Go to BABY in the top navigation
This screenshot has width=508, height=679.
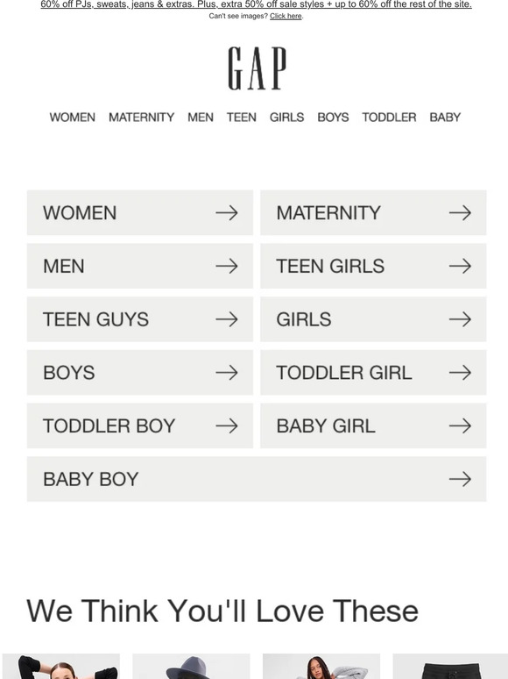pyautogui.click(x=445, y=118)
